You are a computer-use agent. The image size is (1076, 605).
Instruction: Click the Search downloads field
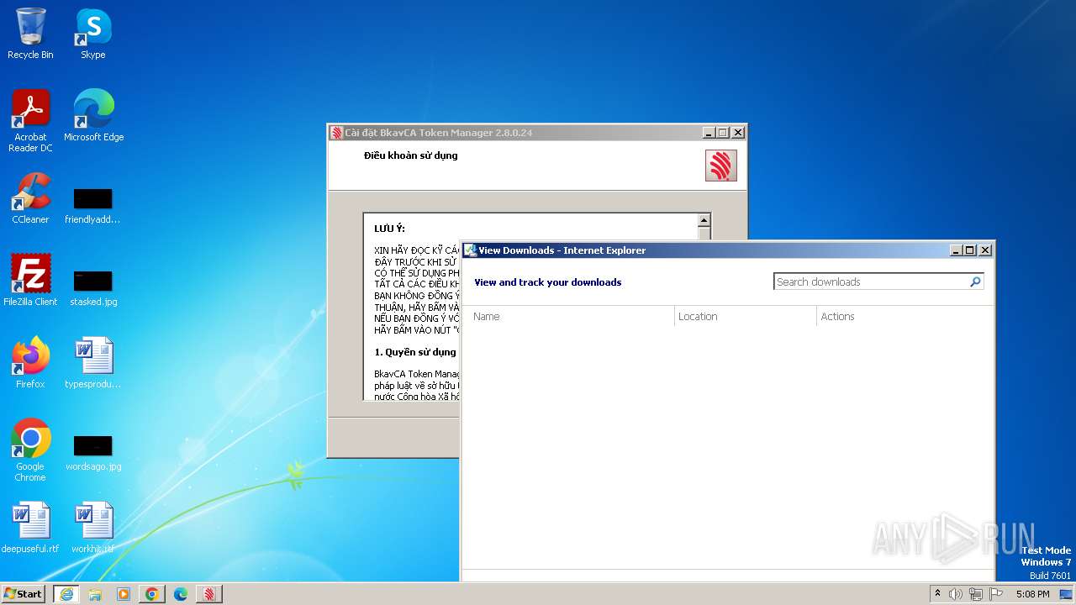tap(872, 281)
